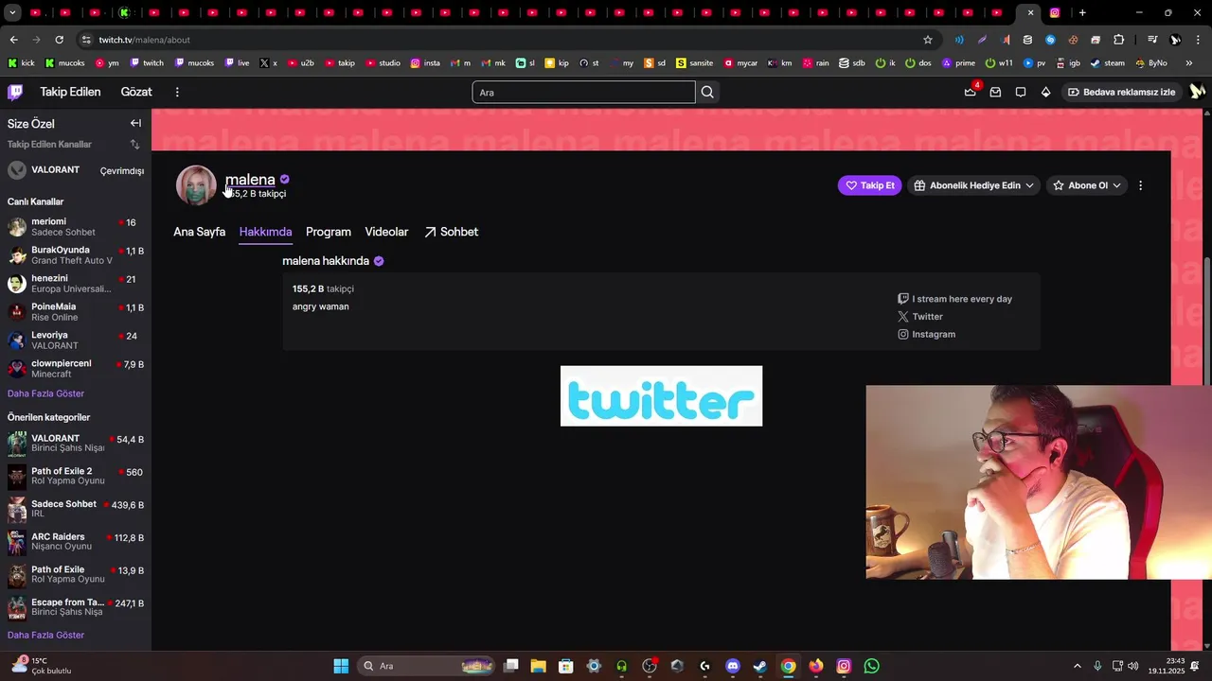Screen dimensions: 1212x681
Task: Open File Explorer from the taskbar
Action: pos(538,666)
